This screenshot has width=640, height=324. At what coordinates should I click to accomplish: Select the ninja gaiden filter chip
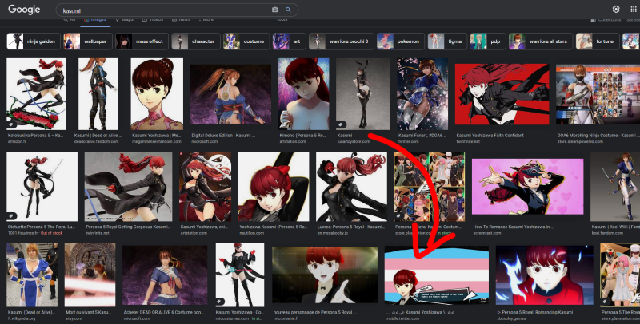click(x=34, y=41)
